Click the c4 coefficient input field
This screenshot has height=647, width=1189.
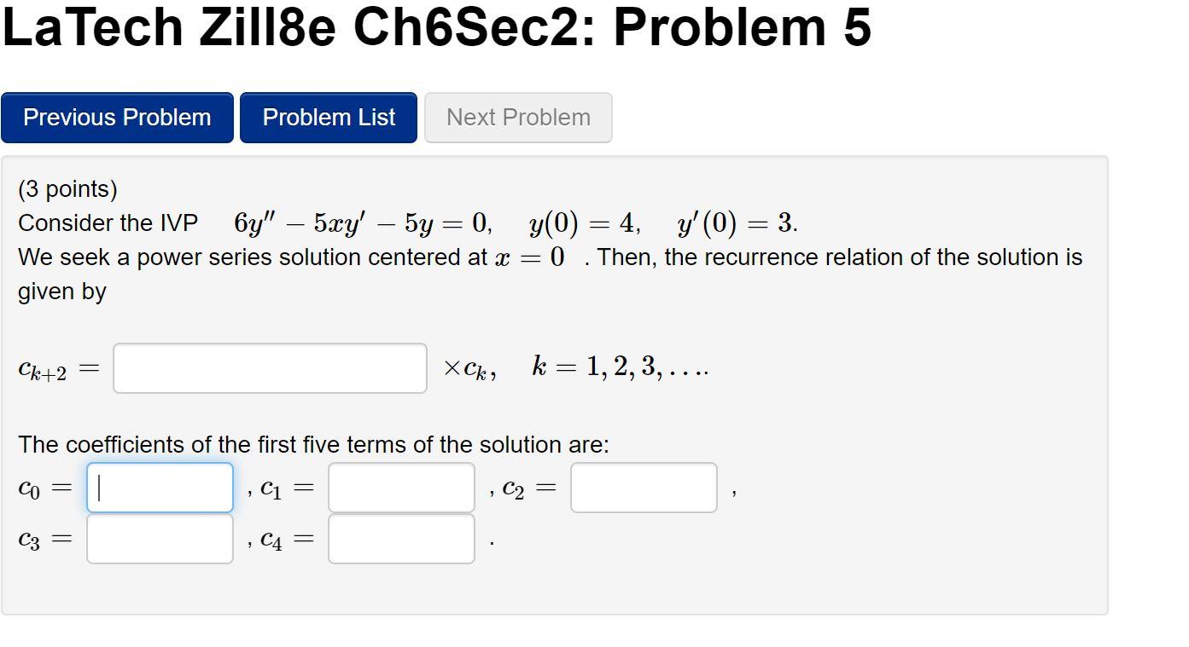[400, 538]
